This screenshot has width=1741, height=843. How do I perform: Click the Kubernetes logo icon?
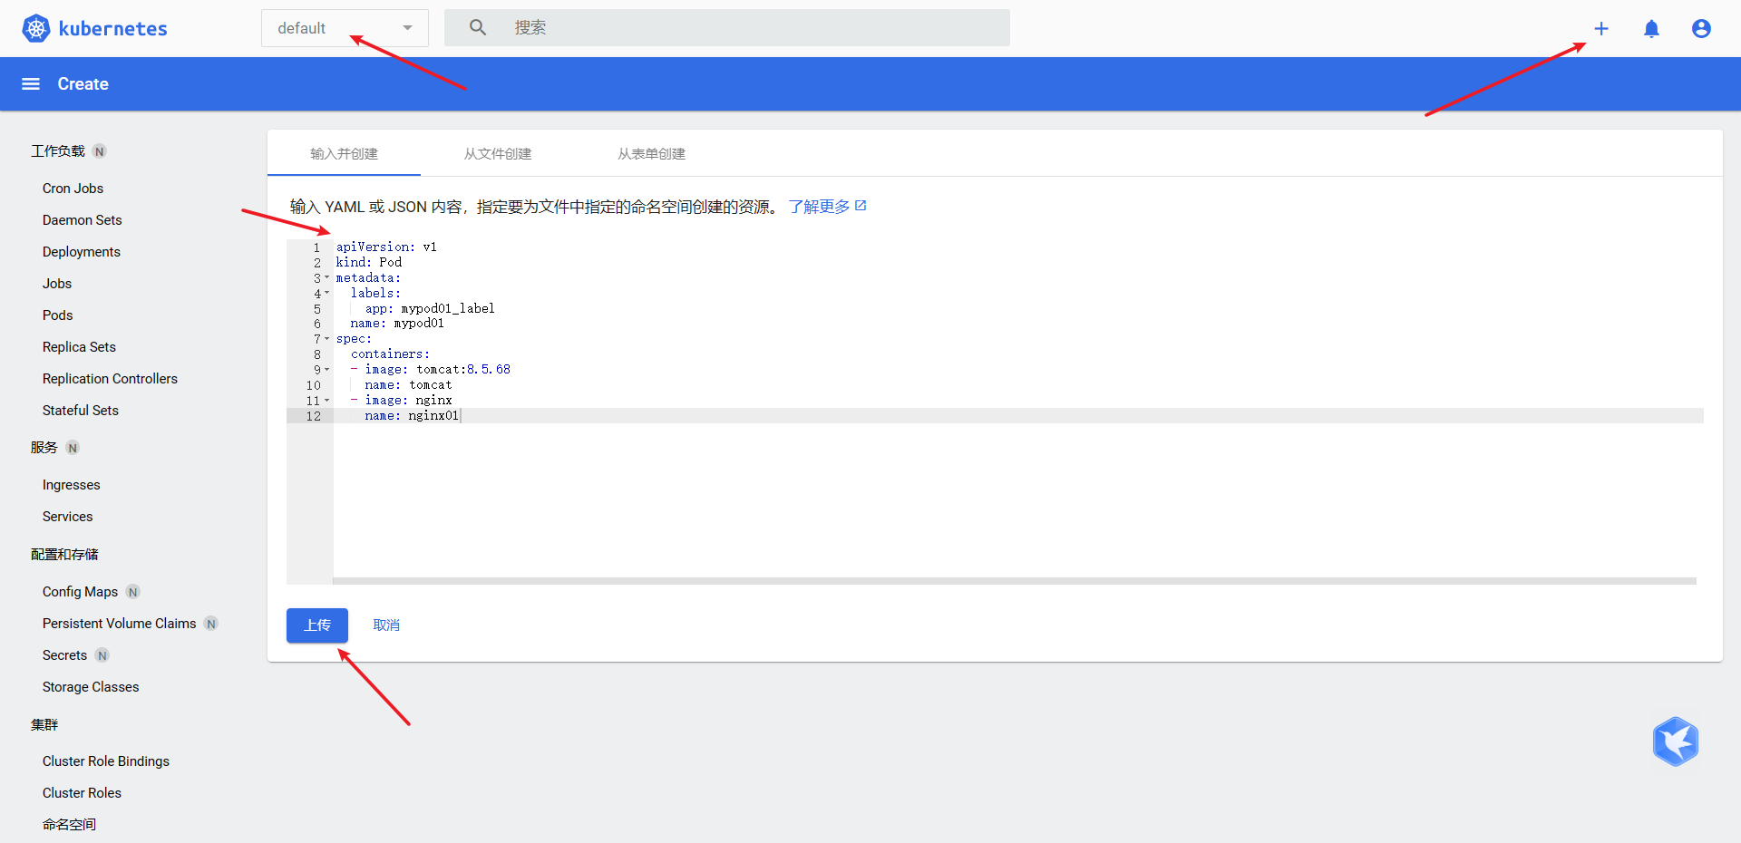point(36,28)
